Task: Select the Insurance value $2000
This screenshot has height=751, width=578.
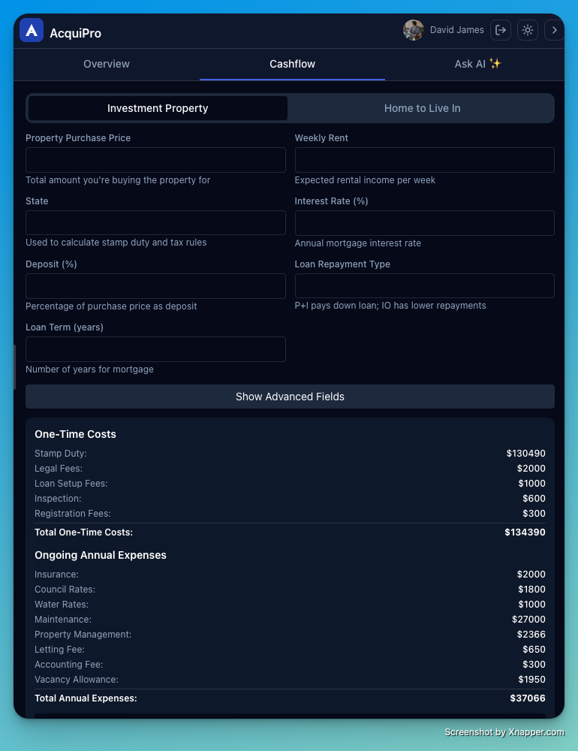Action: pyautogui.click(x=531, y=575)
